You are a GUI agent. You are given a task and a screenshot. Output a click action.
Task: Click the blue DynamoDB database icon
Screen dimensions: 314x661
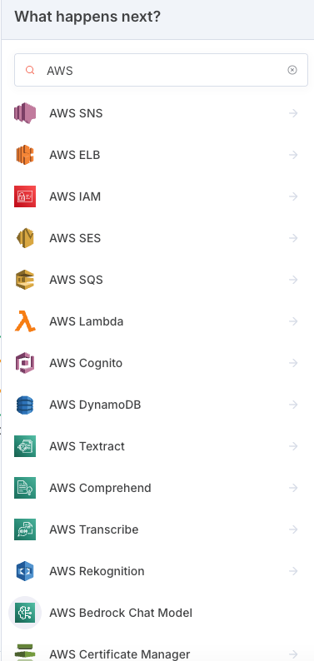pyautogui.click(x=25, y=405)
